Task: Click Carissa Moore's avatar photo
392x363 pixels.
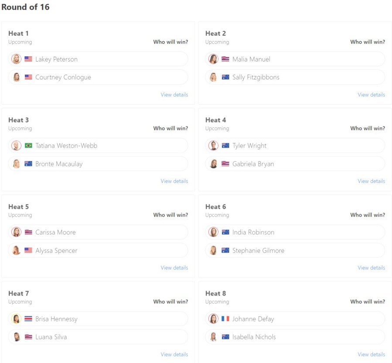Action: tap(17, 232)
